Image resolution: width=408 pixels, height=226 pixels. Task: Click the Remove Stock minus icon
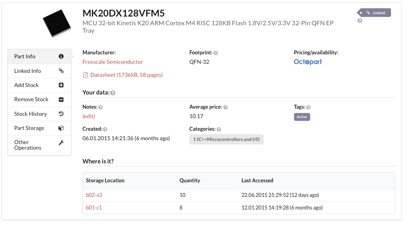click(61, 100)
